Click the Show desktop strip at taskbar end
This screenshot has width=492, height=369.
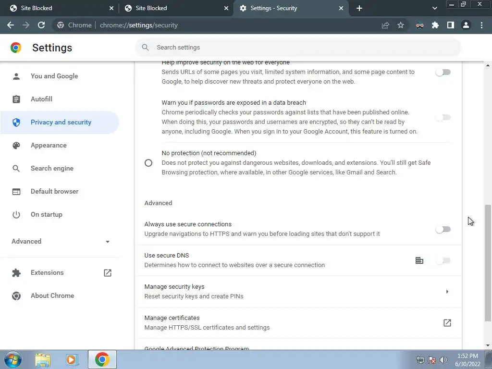489,359
